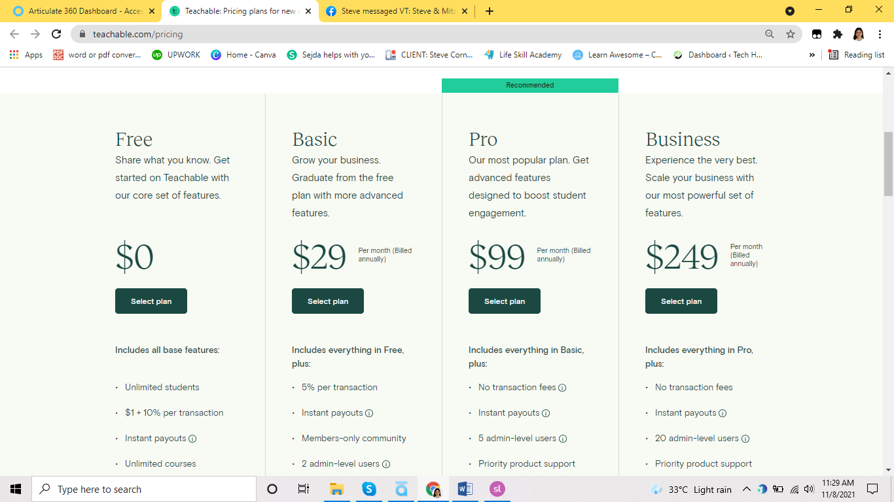Image resolution: width=894 pixels, height=502 pixels.
Task: Click the Wi-Fi network icon in system tray
Action: pos(795,489)
